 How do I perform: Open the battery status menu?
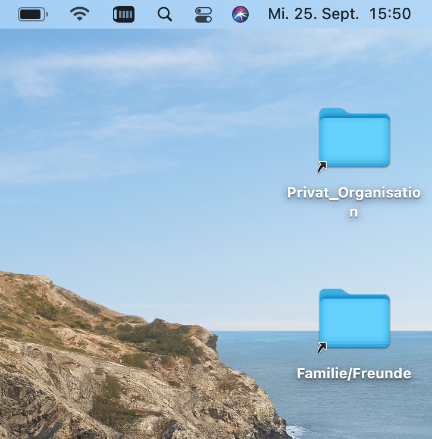point(33,14)
